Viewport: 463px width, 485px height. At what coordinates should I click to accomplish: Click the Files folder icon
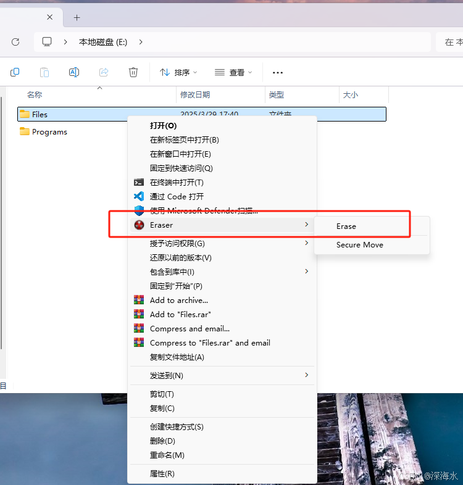click(x=25, y=114)
